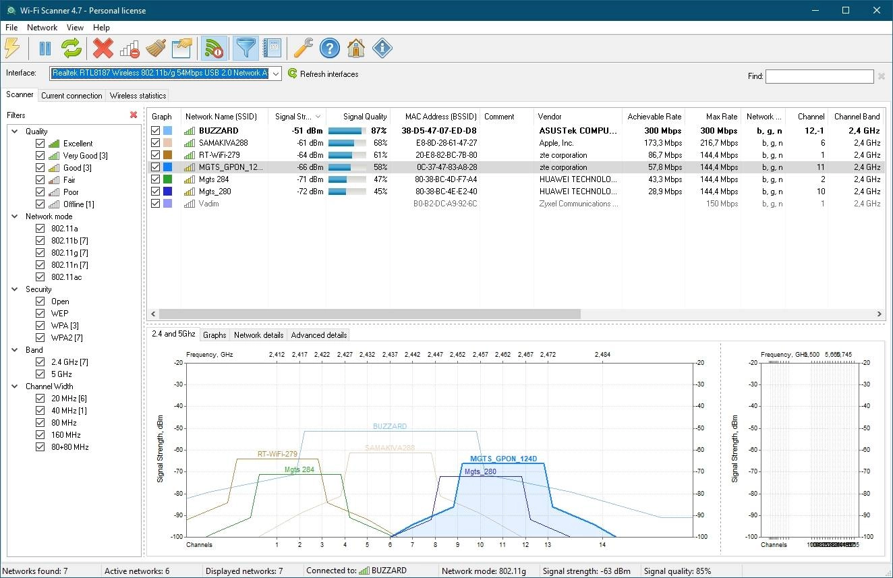Viewport: 893px width, 578px height.
Task: Sort by the Network Name (SSID) column
Action: (224, 117)
